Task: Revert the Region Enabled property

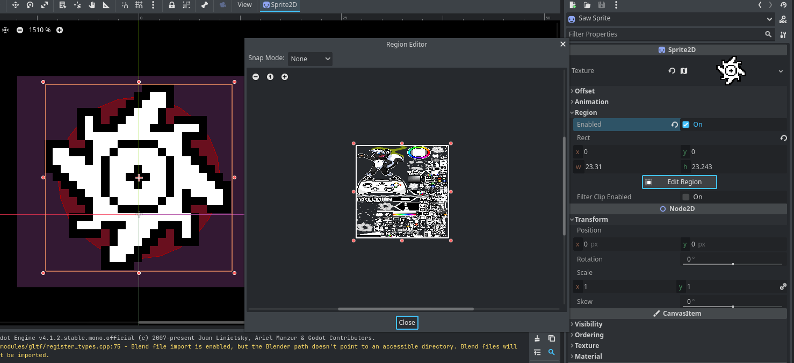Action: 675,125
